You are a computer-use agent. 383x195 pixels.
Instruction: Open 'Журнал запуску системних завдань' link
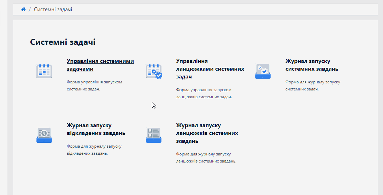(312, 65)
